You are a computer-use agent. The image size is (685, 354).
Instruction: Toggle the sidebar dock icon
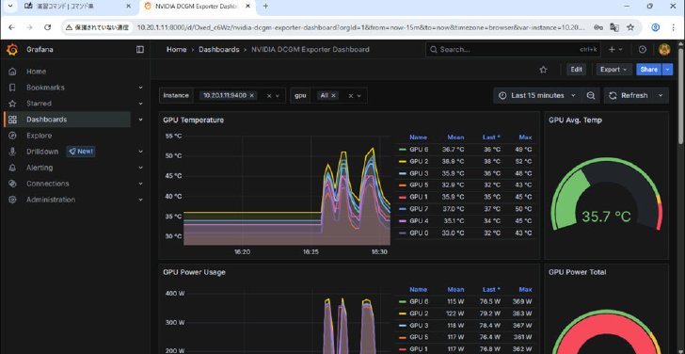(140, 49)
